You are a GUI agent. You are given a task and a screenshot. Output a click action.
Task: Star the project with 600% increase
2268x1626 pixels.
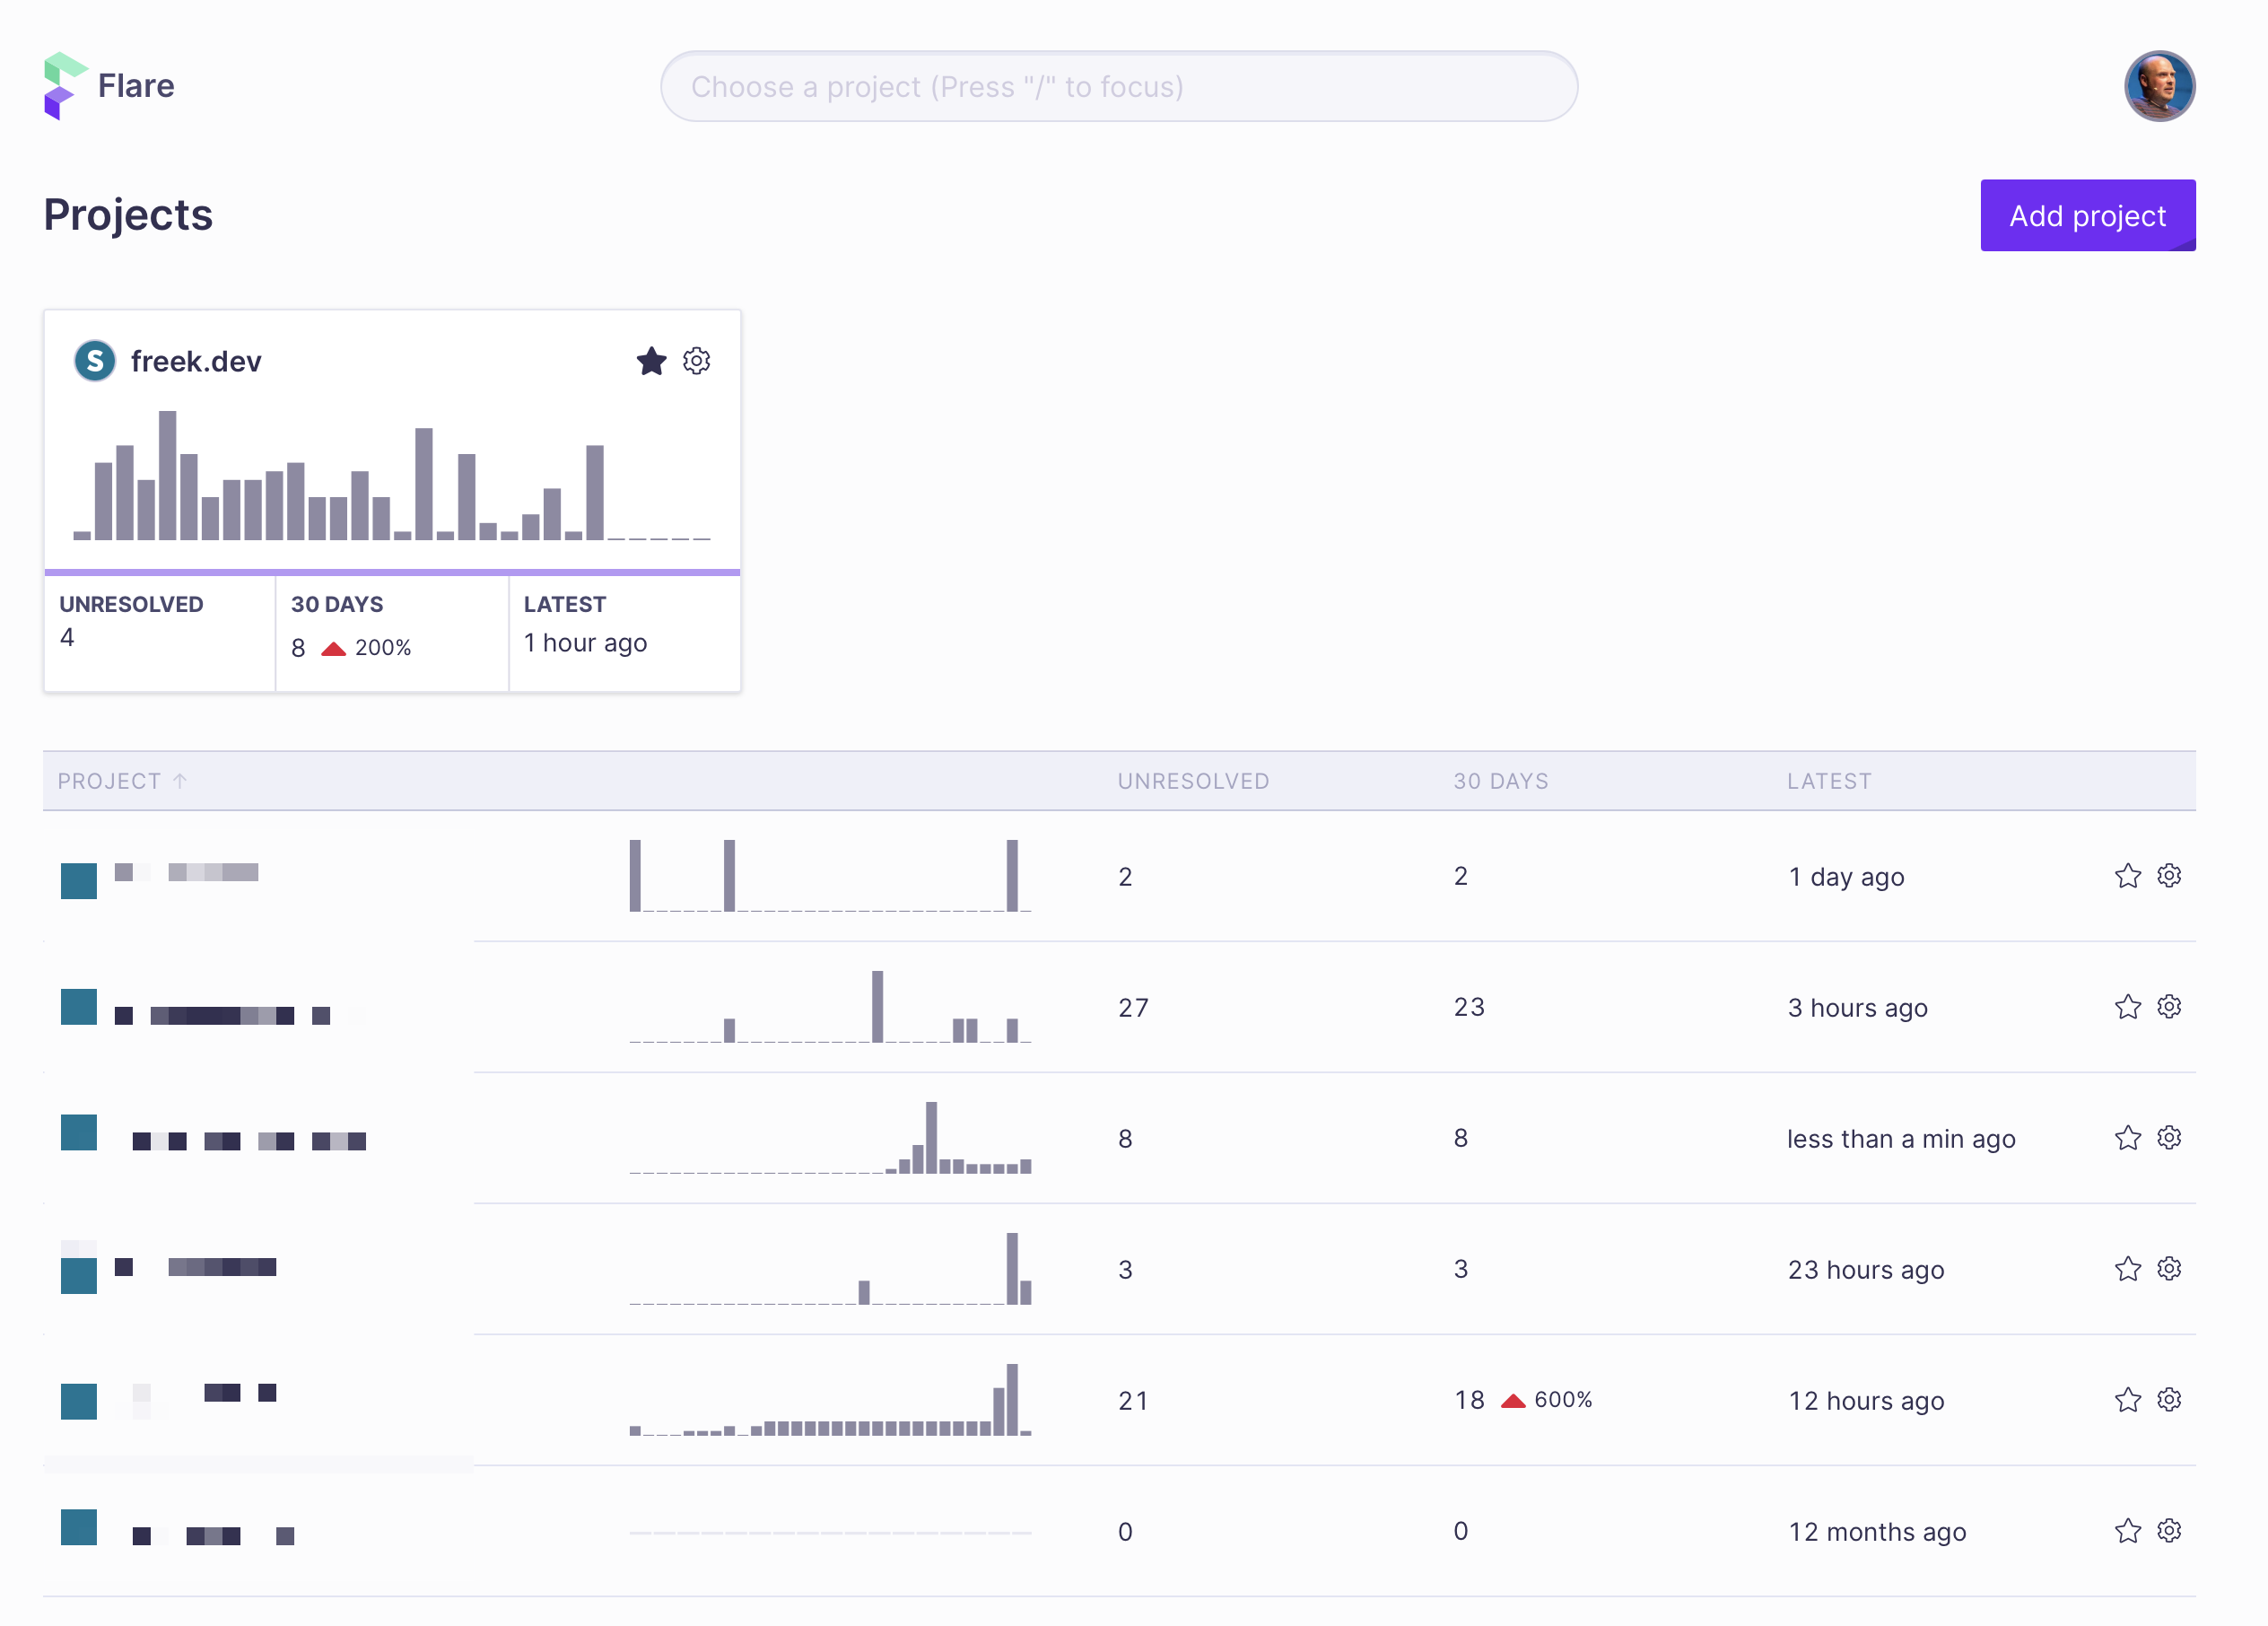click(x=2127, y=1400)
